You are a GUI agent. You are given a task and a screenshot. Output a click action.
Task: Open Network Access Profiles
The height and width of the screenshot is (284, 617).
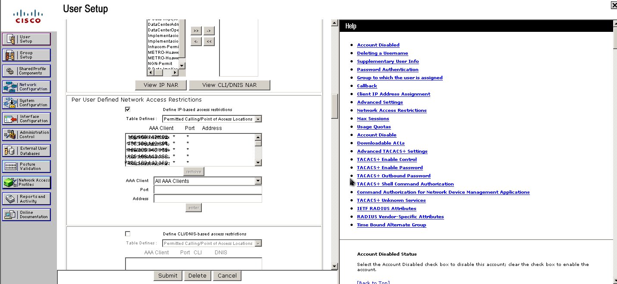[26, 182]
